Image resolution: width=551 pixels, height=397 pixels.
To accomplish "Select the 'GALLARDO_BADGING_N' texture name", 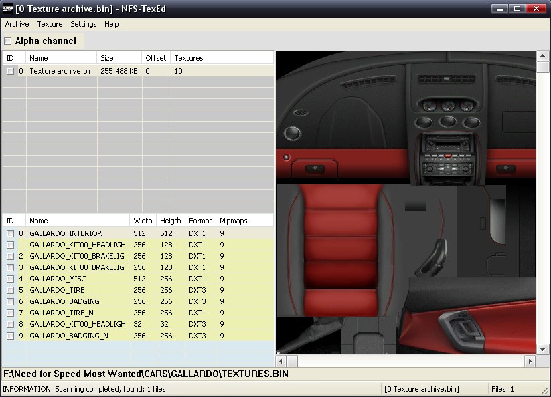I will pyautogui.click(x=69, y=336).
